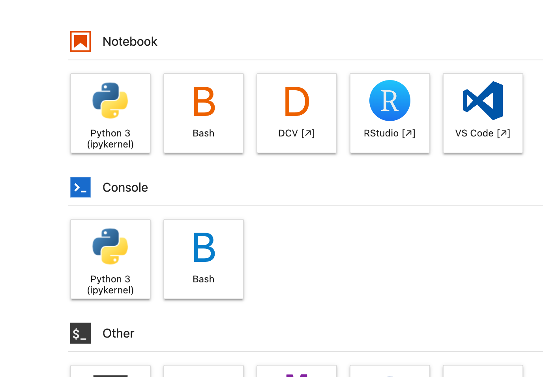Image resolution: width=543 pixels, height=377 pixels.
Task: Open the DCV launcher card
Action: [x=297, y=113]
